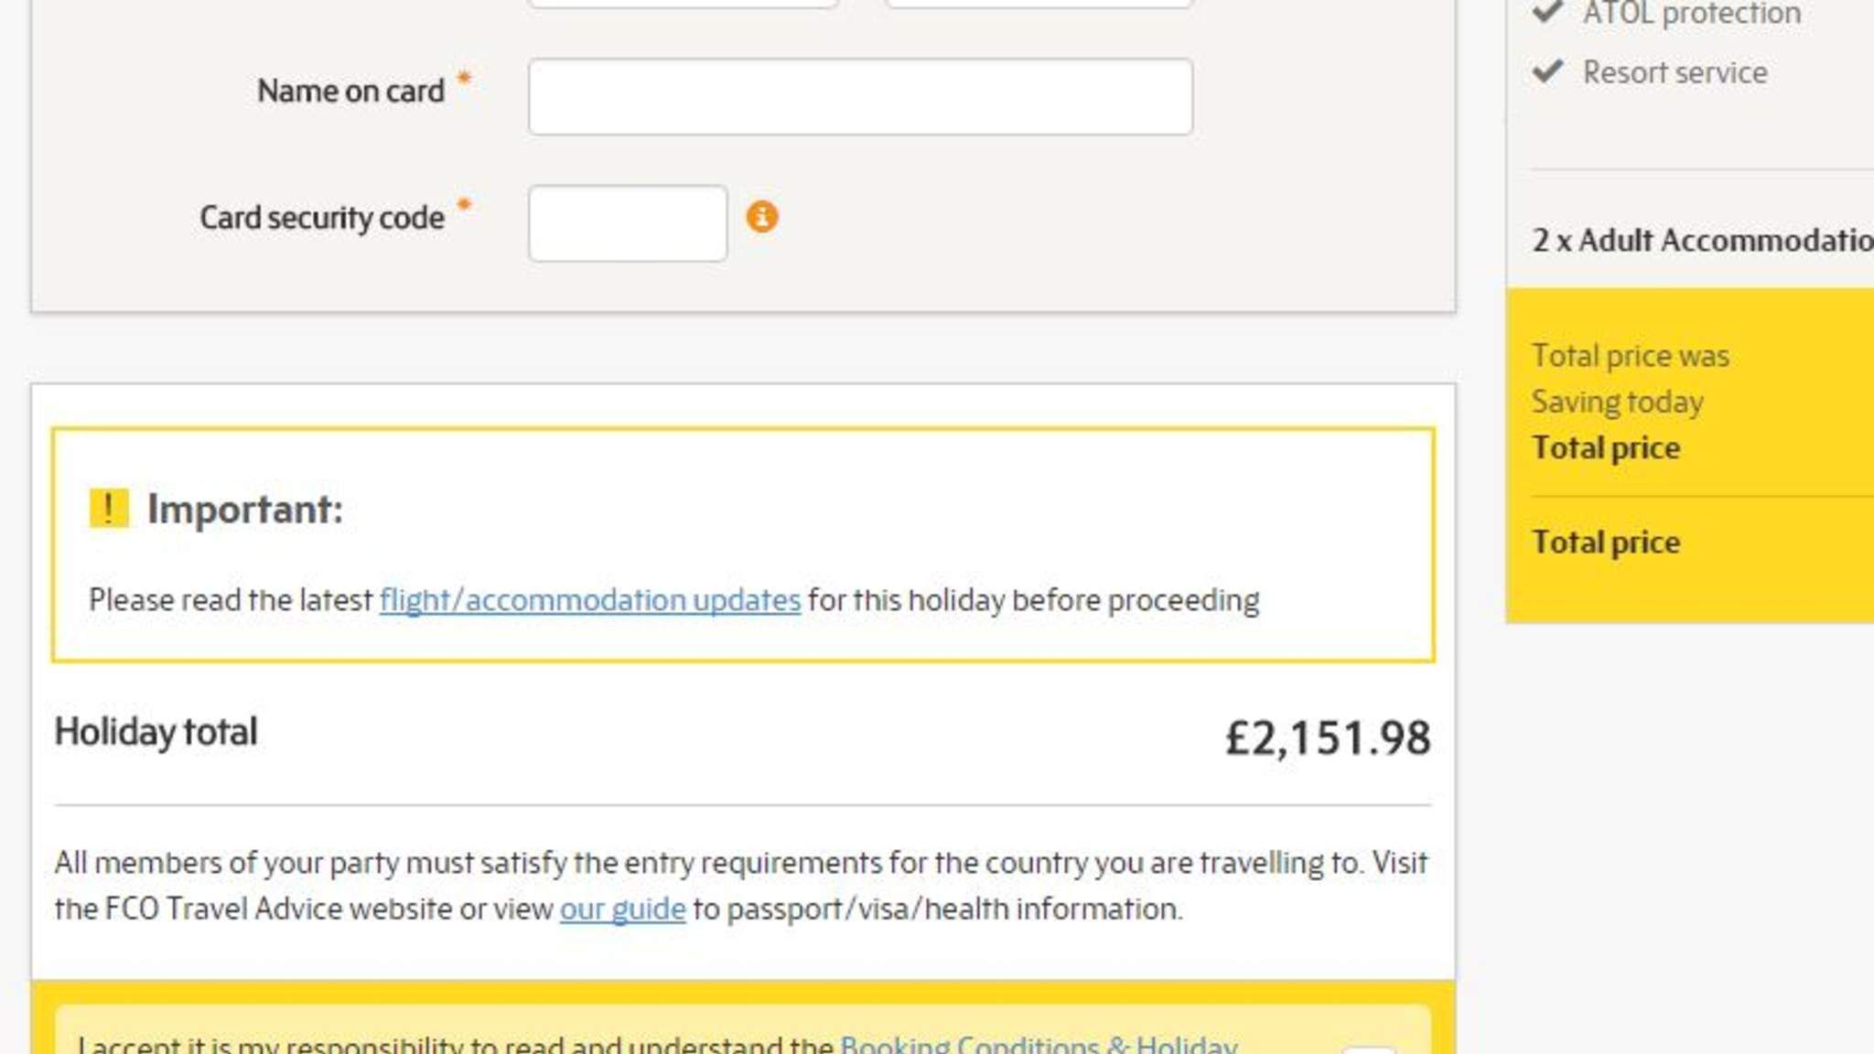
Task: Focus the Name on card text field
Action: click(859, 97)
